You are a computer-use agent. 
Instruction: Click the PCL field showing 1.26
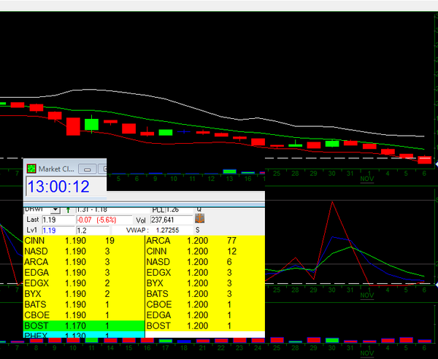(x=179, y=209)
